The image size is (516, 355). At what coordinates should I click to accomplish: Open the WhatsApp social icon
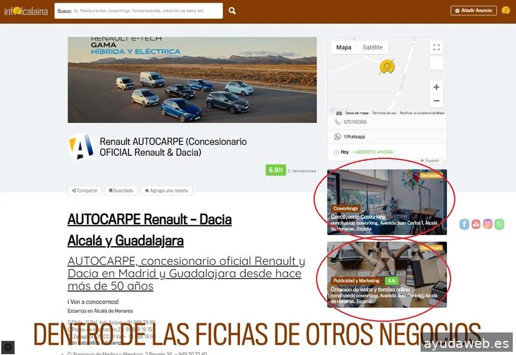coord(499,224)
